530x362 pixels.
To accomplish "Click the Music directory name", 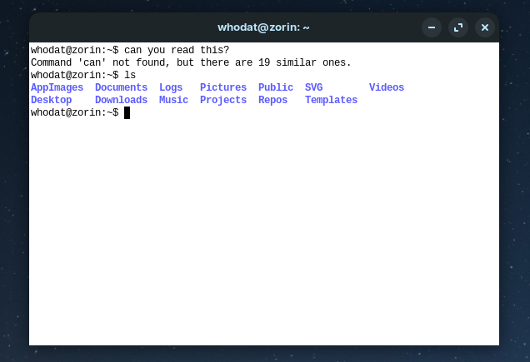I will click(x=173, y=100).
